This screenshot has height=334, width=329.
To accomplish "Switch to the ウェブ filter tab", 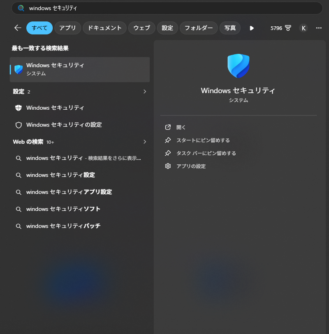I will 141,28.
